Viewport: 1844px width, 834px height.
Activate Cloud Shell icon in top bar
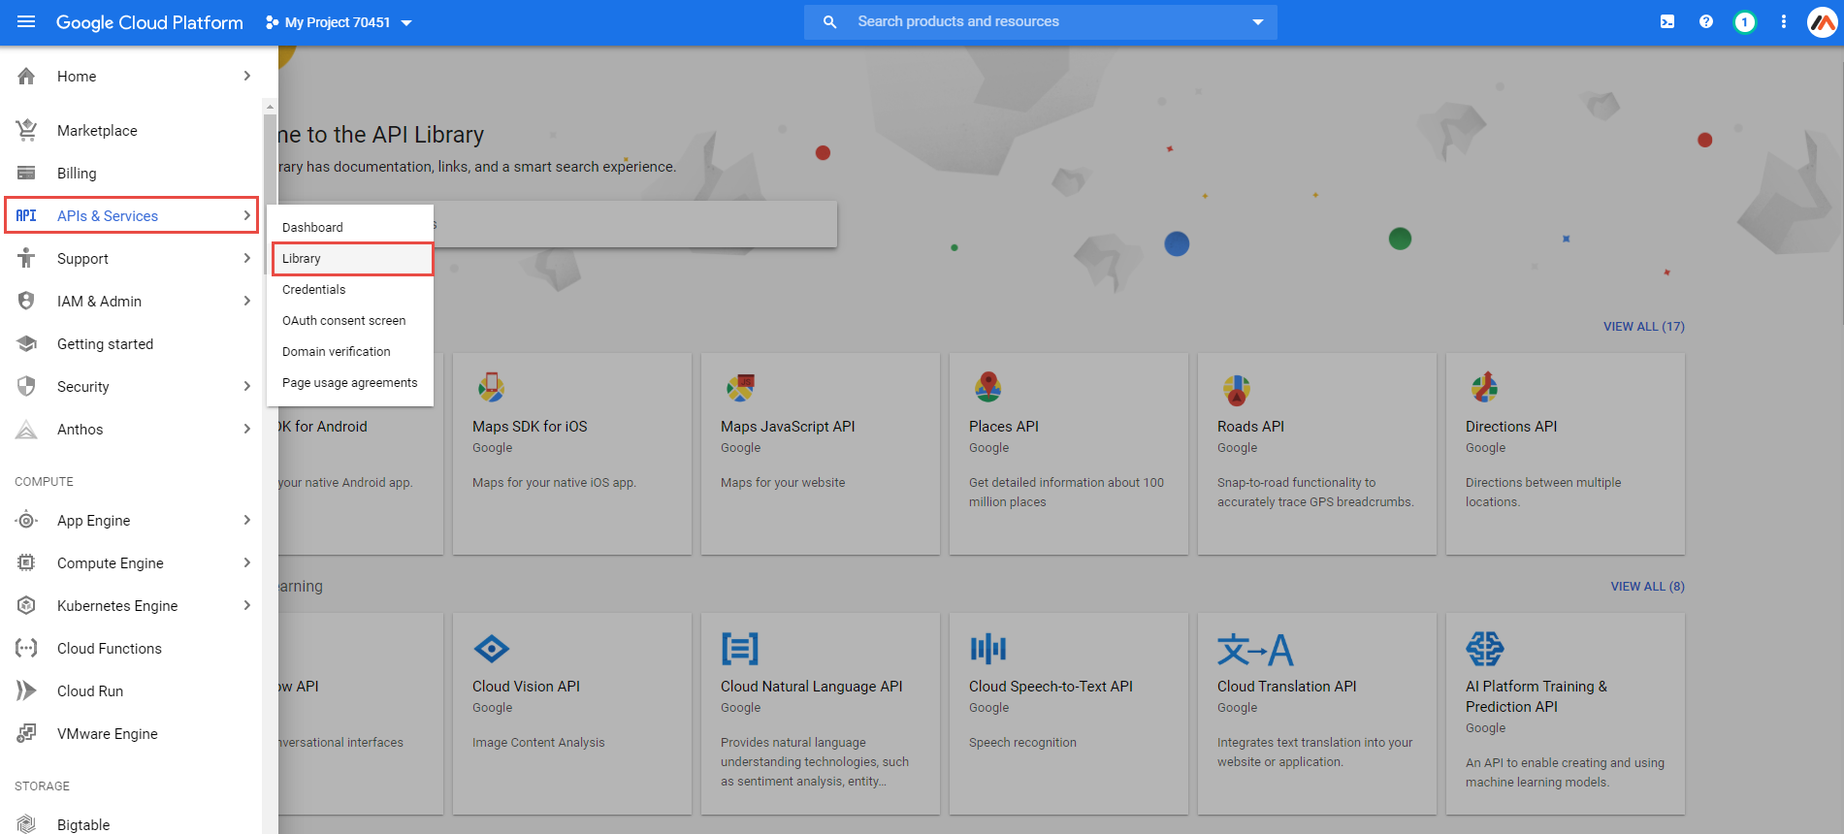tap(1667, 21)
